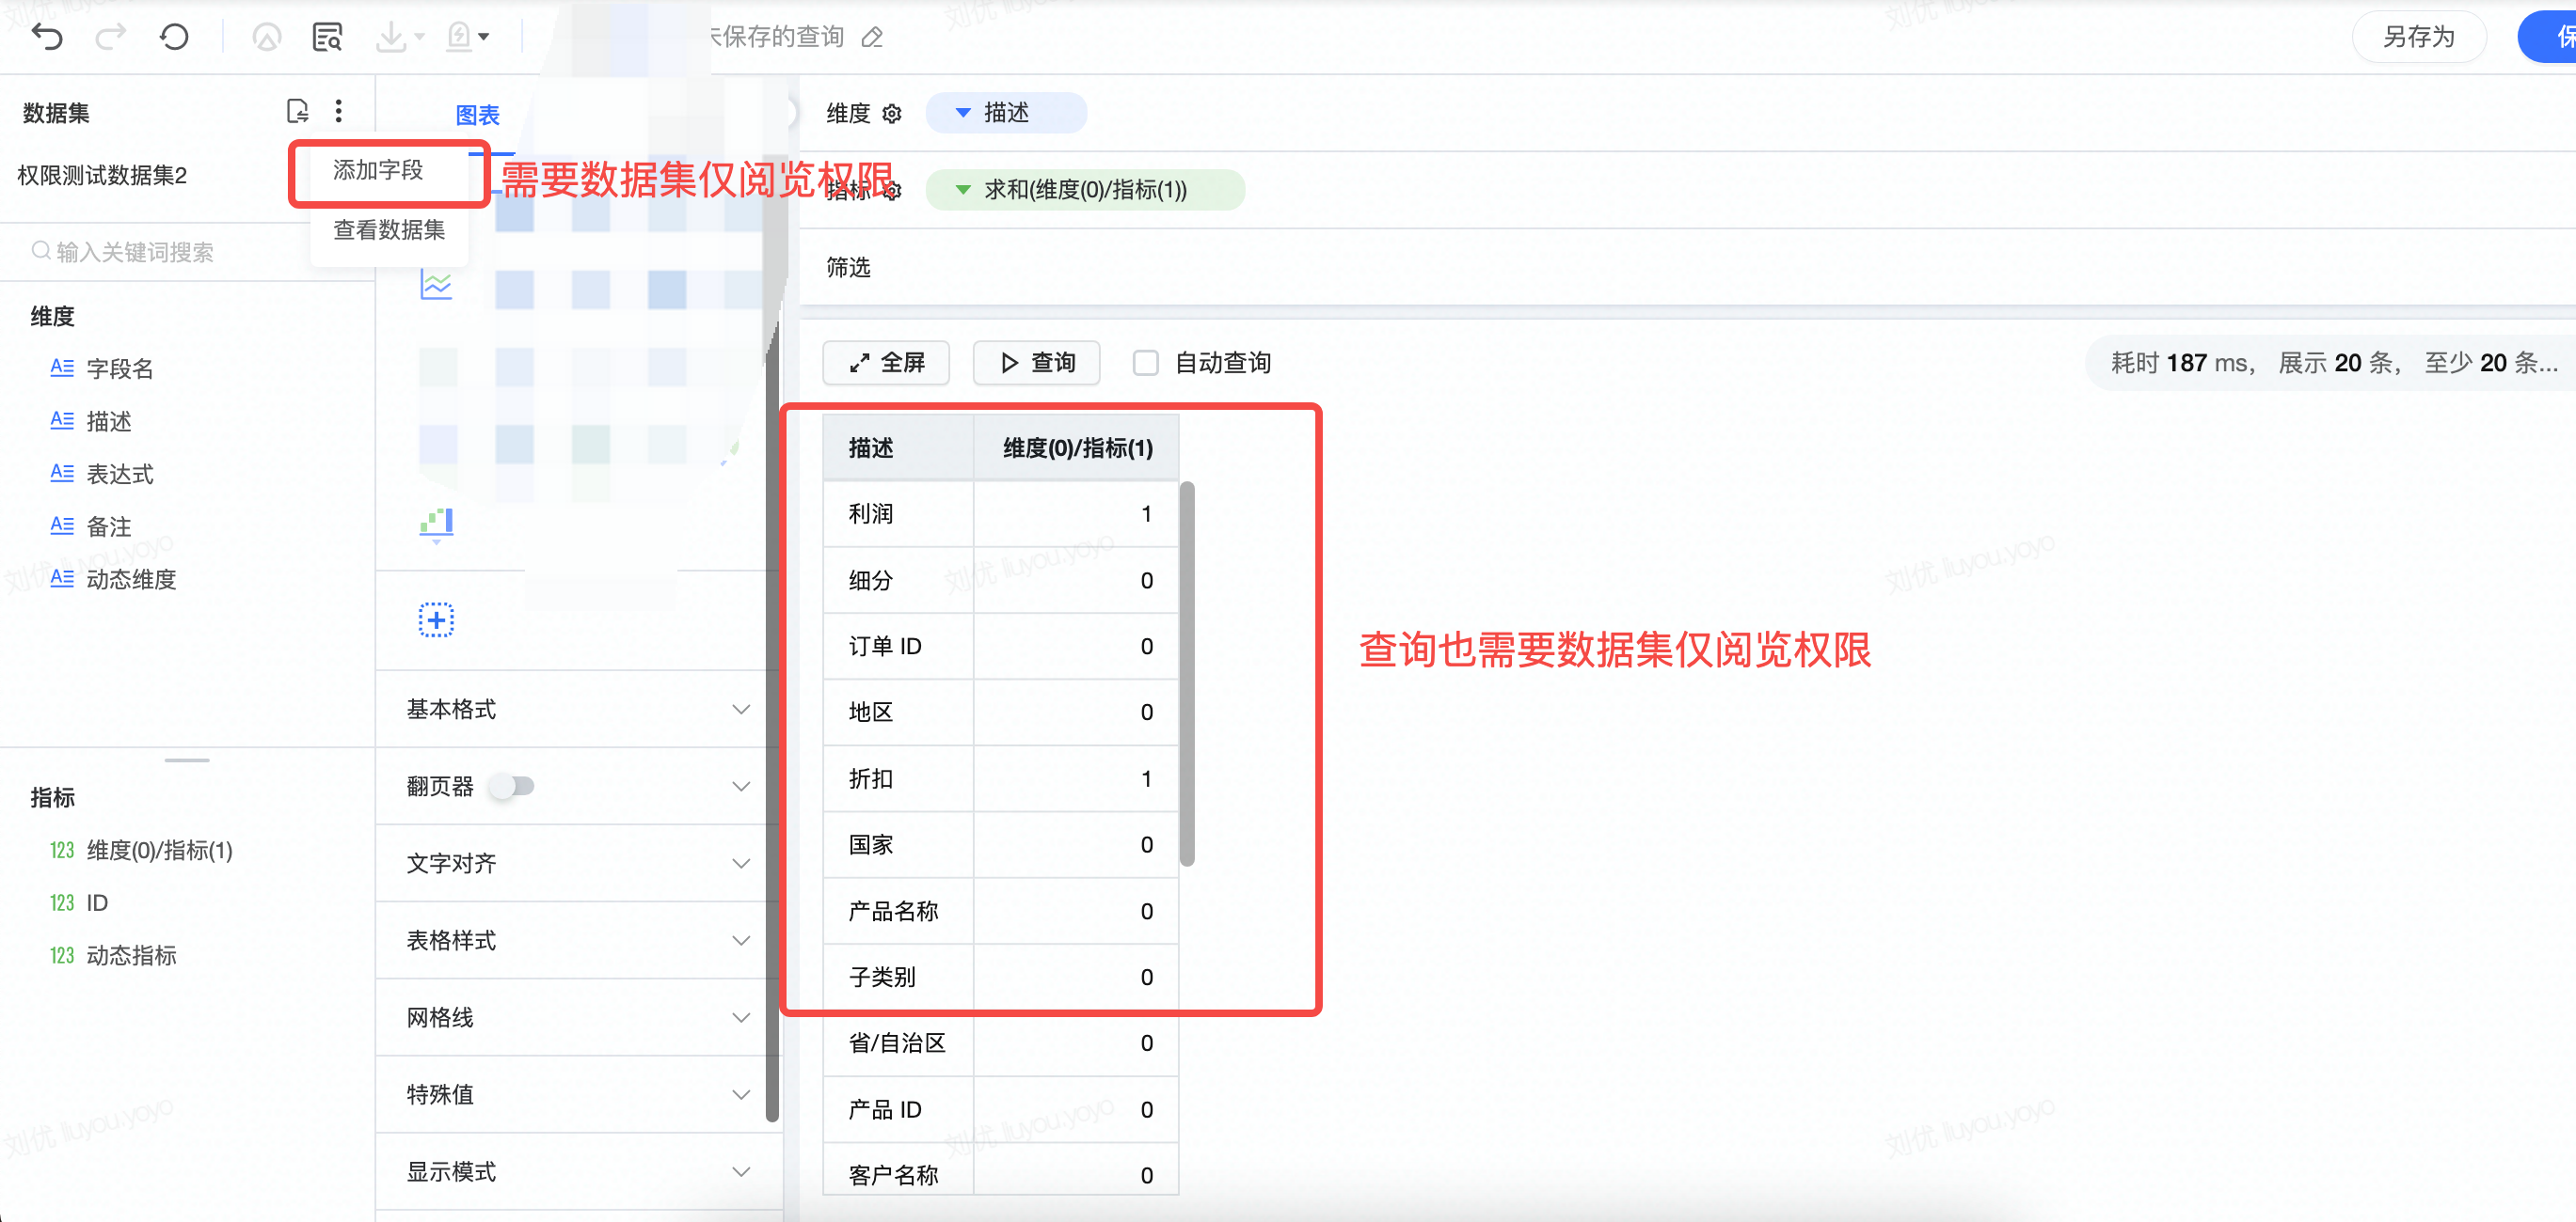Viewport: 2576px width, 1222px height.
Task: Click the keyword search input field
Action: 160,252
